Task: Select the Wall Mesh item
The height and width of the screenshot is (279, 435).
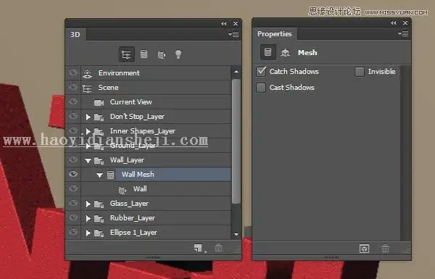Action: point(156,175)
